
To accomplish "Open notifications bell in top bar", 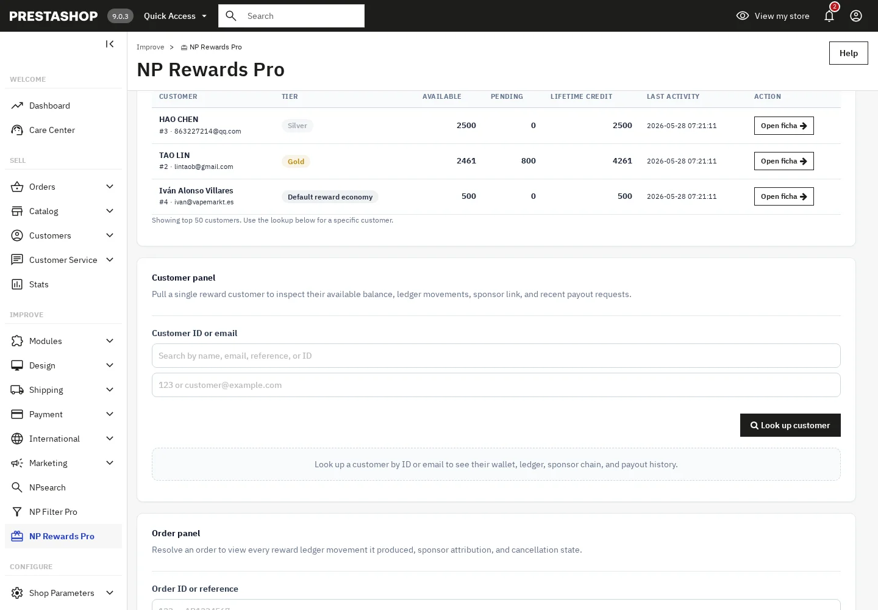I will click(x=829, y=16).
